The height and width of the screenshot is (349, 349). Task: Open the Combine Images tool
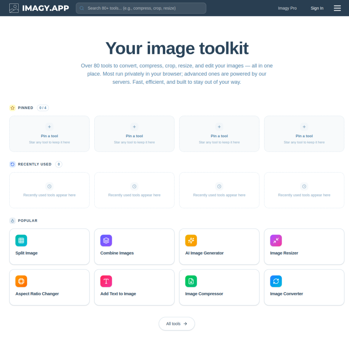(x=134, y=247)
